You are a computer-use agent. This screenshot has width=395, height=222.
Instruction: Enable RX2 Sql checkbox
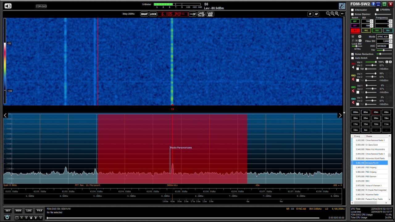tap(358, 80)
